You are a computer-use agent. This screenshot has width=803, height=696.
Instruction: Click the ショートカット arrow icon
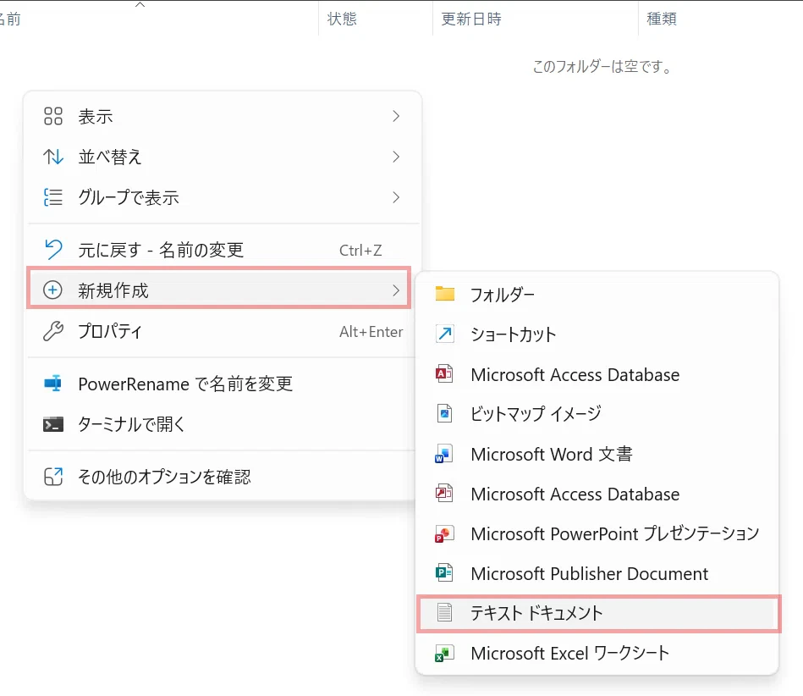coord(444,334)
